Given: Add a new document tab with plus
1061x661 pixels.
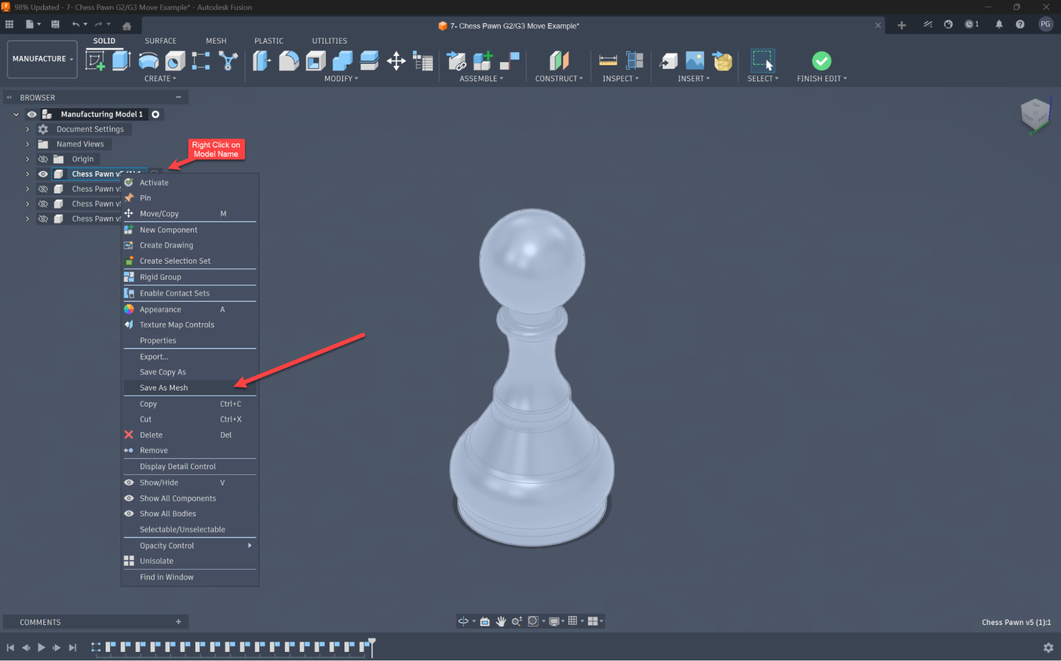Looking at the screenshot, I should click(x=901, y=25).
